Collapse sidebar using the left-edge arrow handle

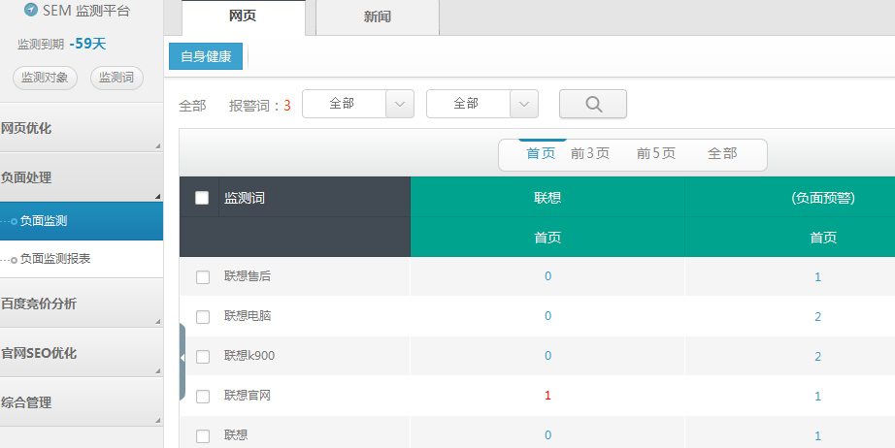point(182,360)
